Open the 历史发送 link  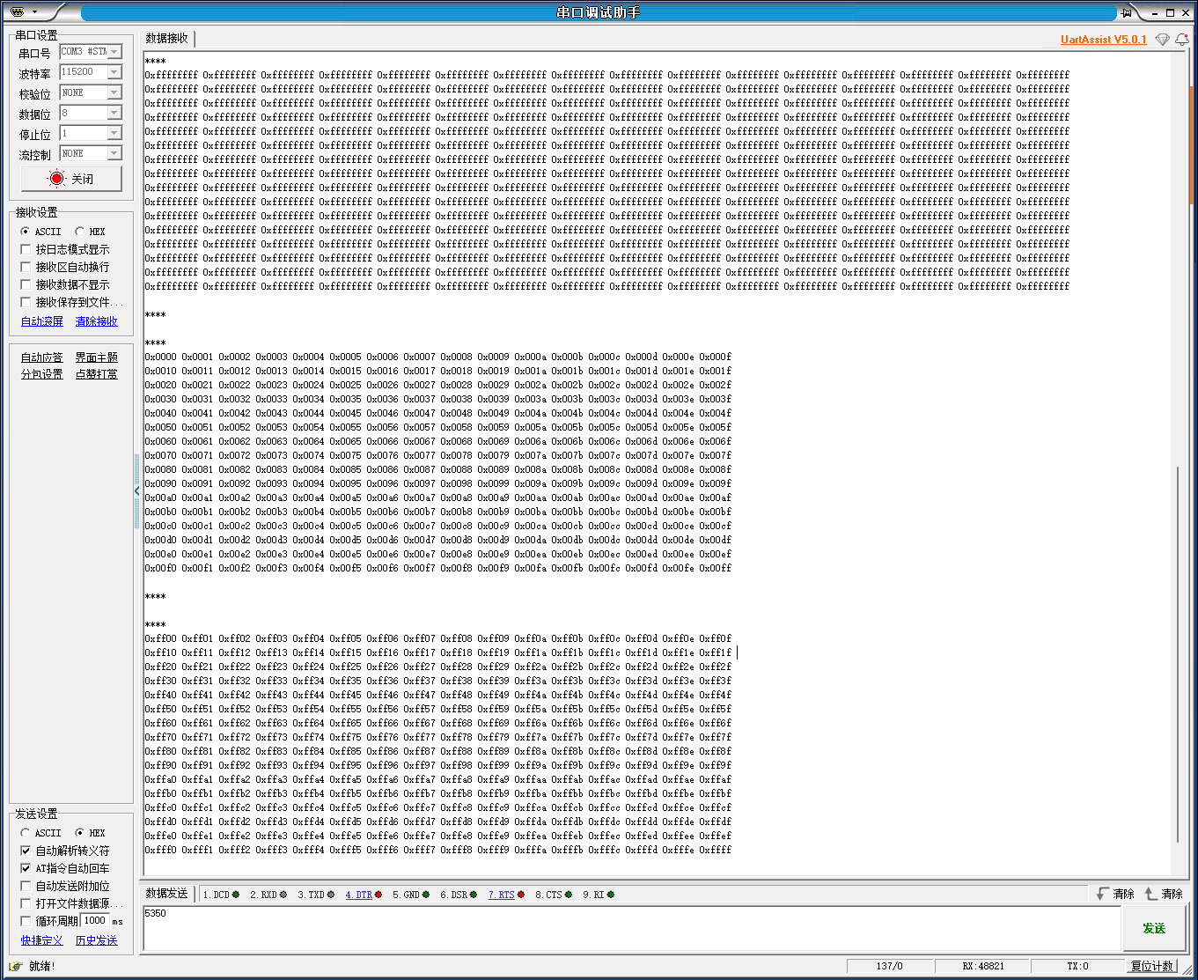(x=97, y=940)
